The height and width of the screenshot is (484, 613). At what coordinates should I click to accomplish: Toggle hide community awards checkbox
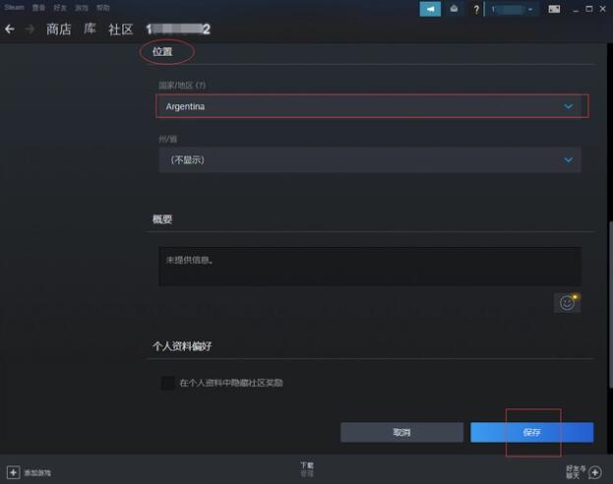click(168, 383)
